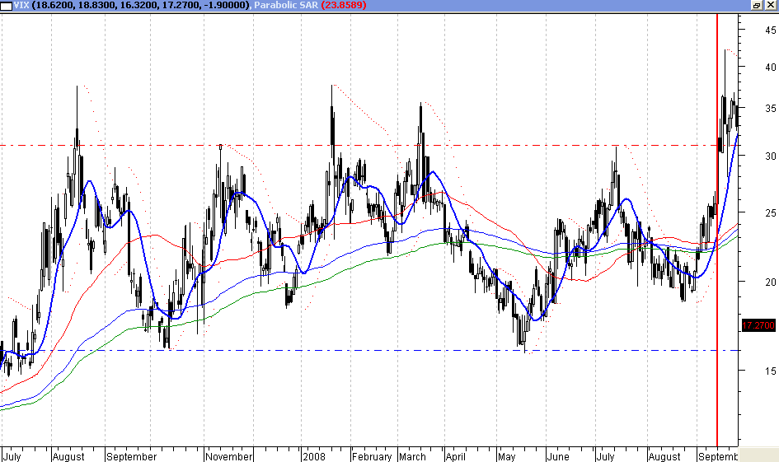Click the chart window system menu icon
The image size is (779, 462).
coord(7,6)
